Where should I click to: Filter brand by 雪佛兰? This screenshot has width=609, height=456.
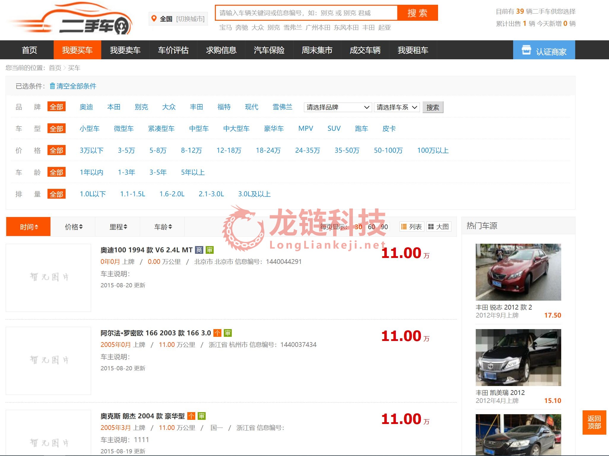coord(282,107)
